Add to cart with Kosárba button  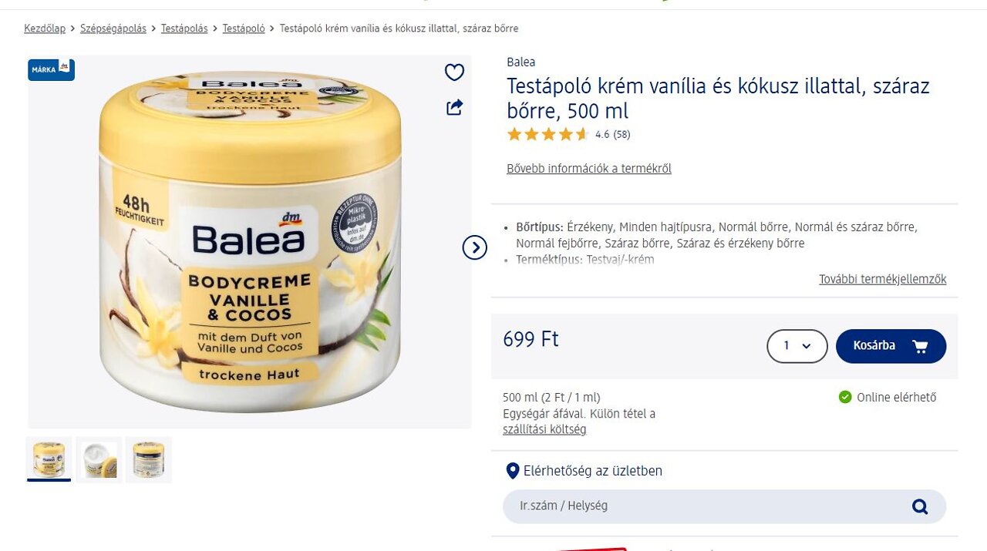click(891, 346)
